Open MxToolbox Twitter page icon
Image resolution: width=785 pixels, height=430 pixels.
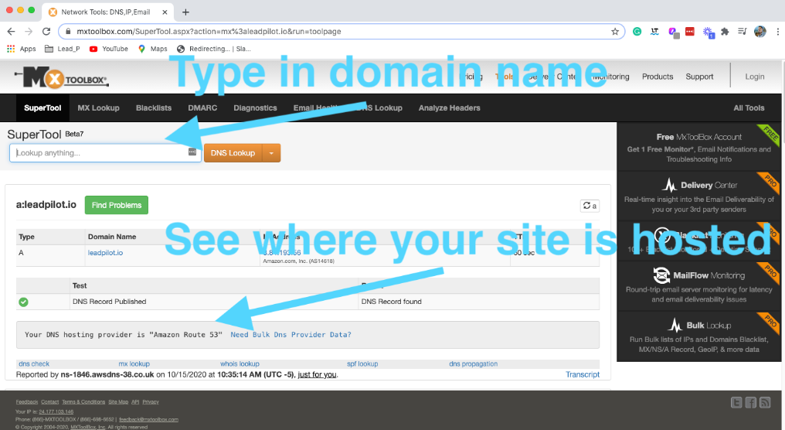[x=736, y=402]
